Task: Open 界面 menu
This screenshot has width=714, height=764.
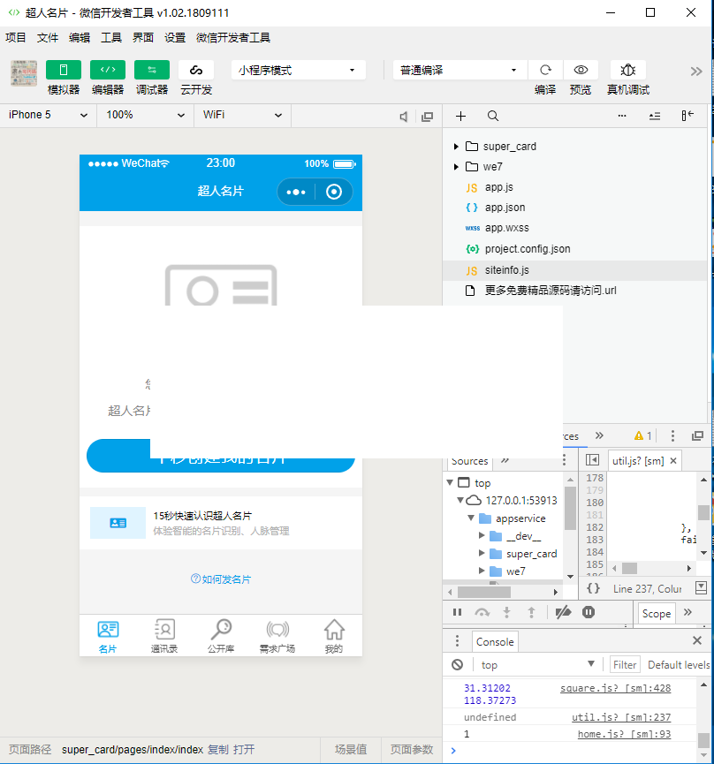Action: pos(143,37)
